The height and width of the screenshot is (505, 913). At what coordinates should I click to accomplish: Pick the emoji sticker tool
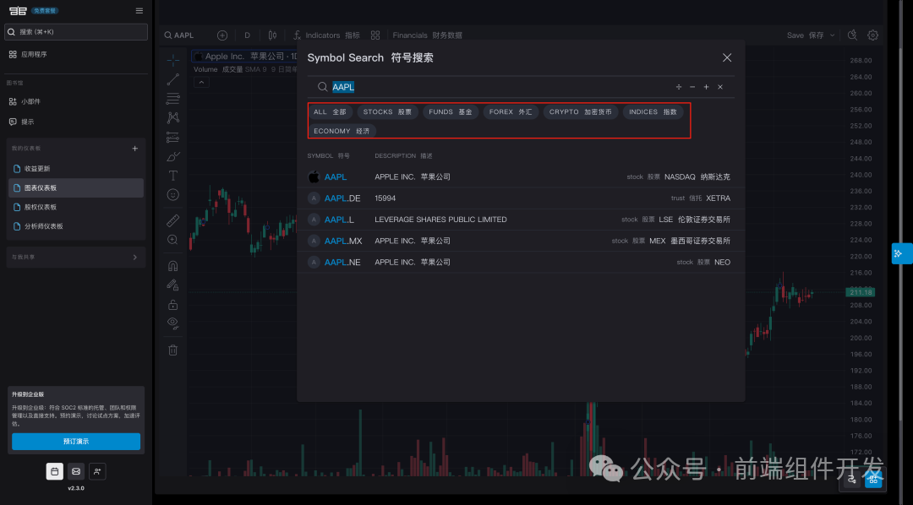172,194
